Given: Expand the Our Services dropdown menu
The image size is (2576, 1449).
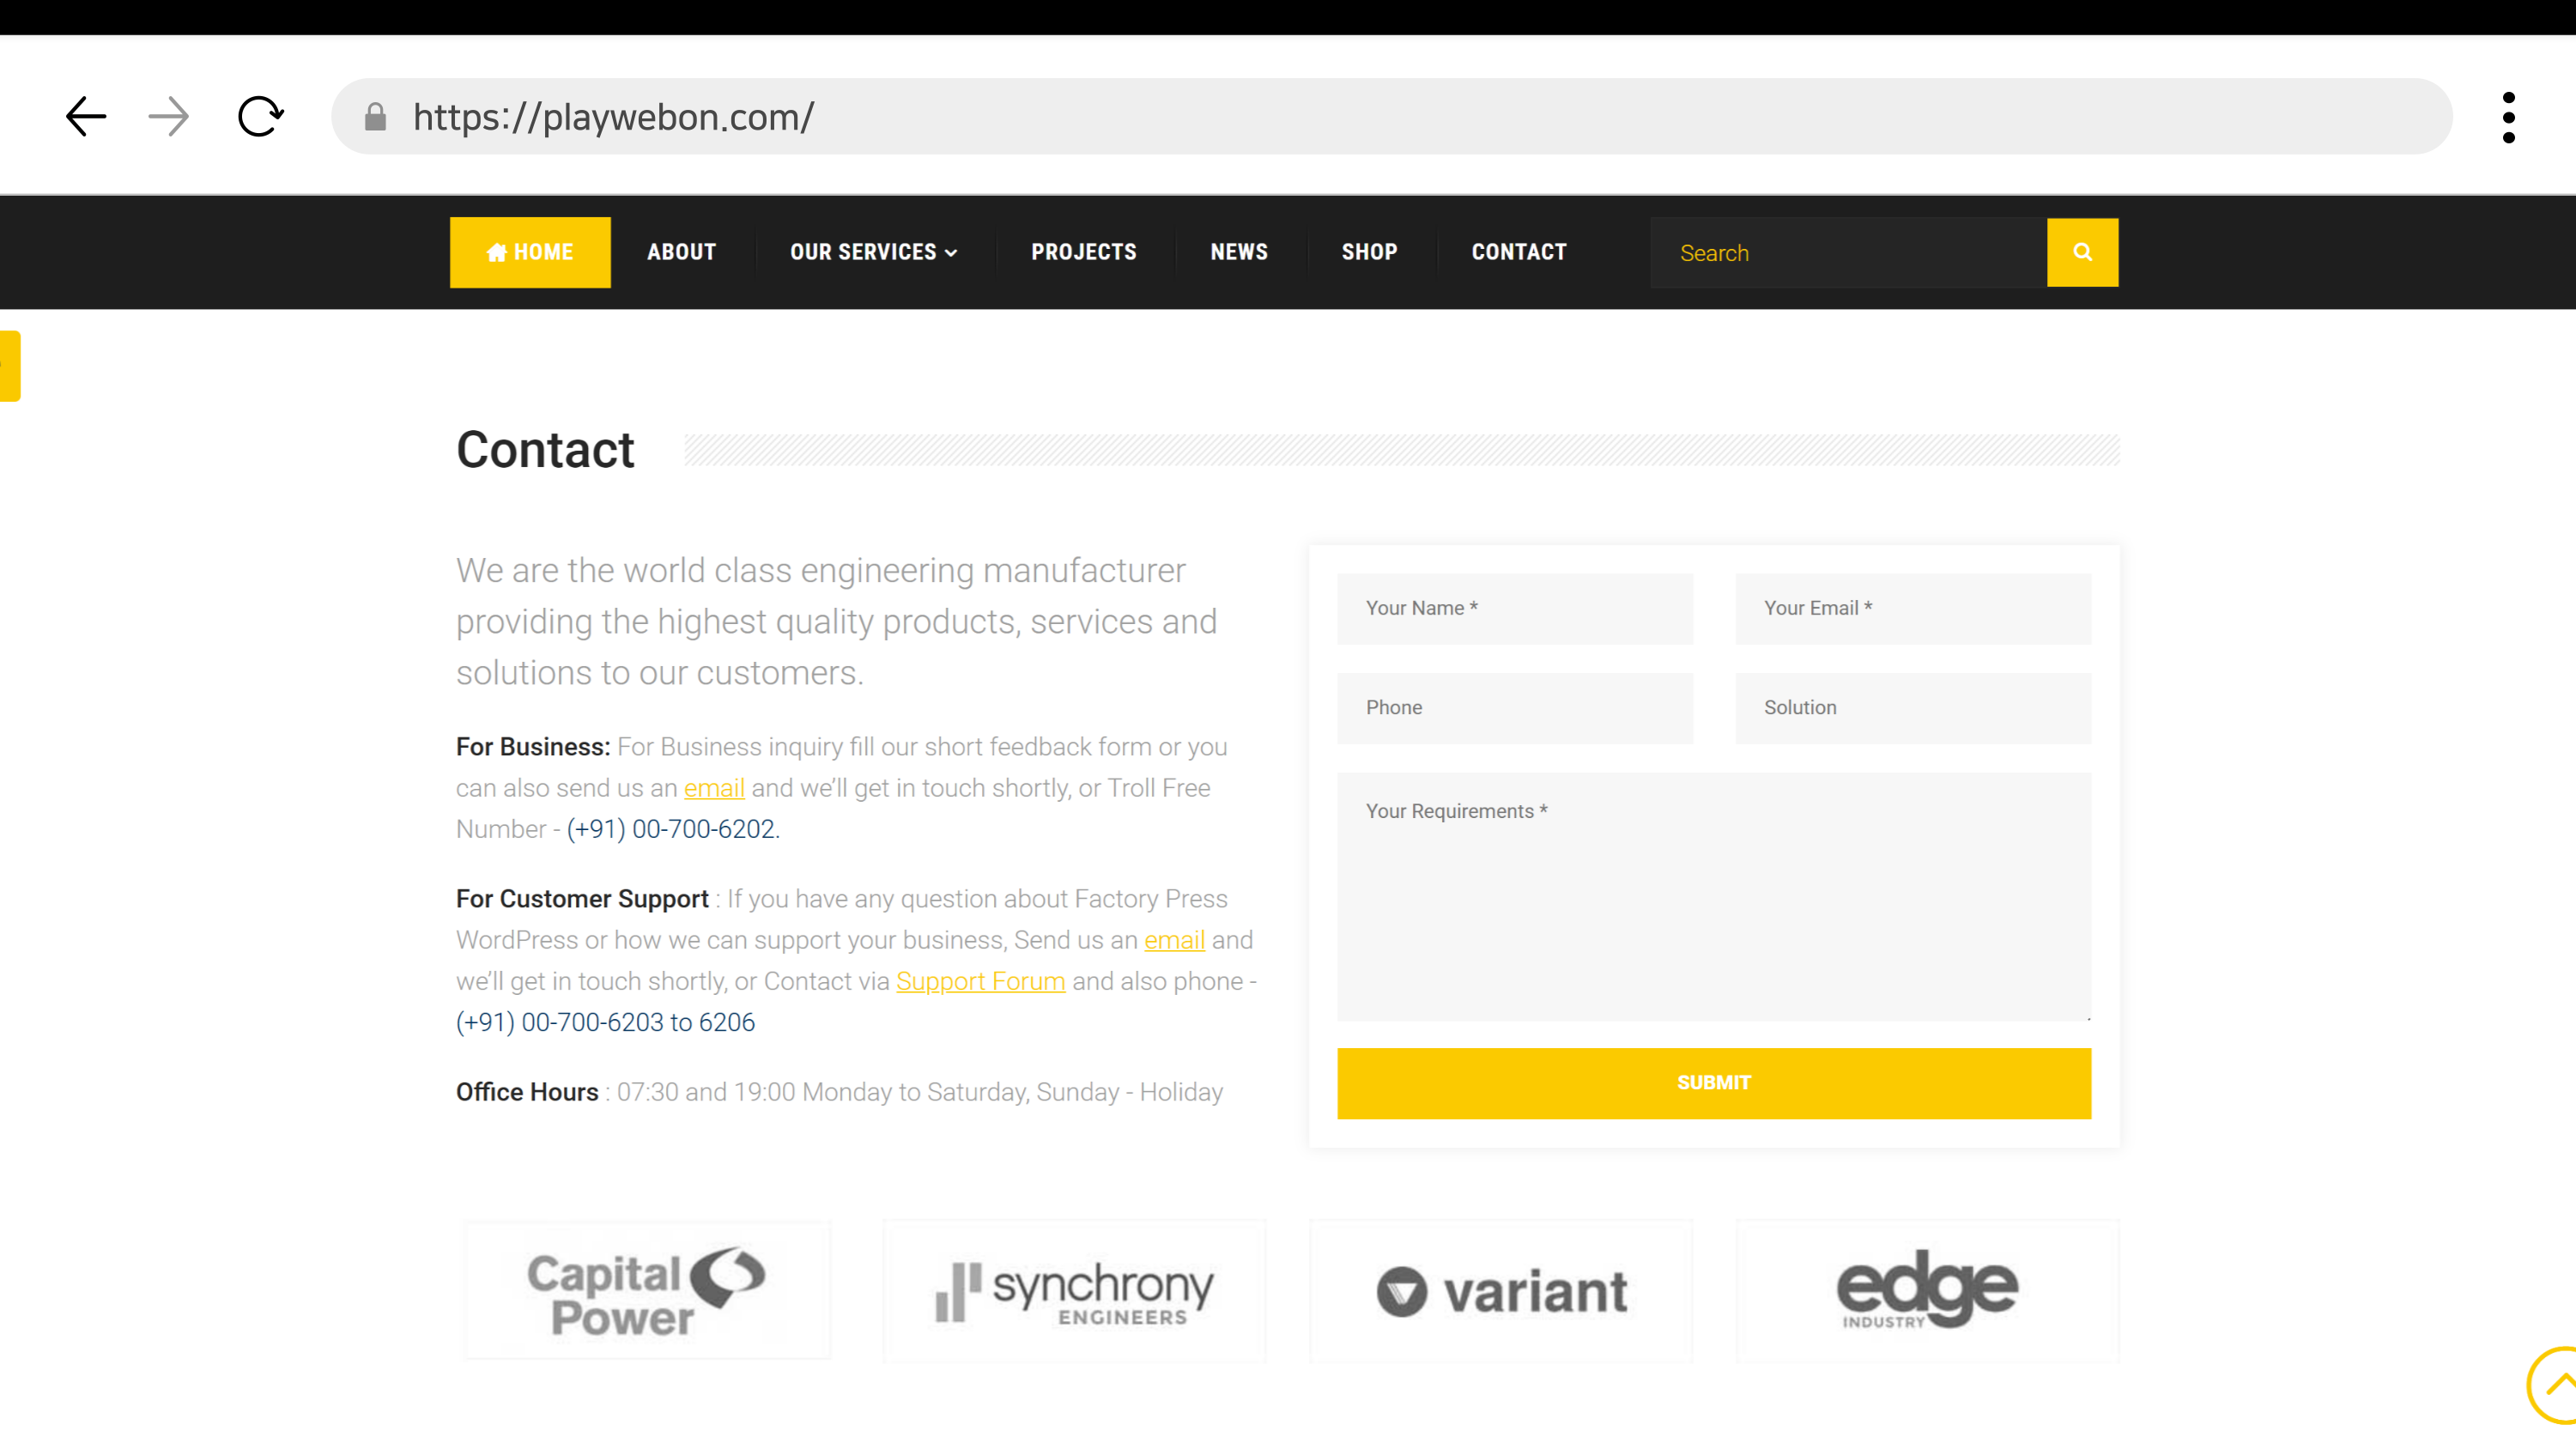Looking at the screenshot, I should click(873, 252).
